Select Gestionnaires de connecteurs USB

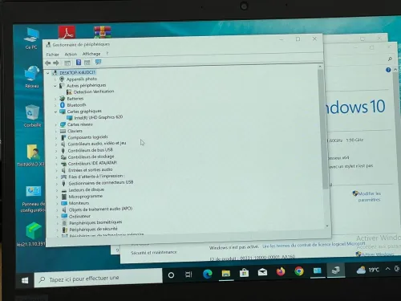click(x=101, y=183)
